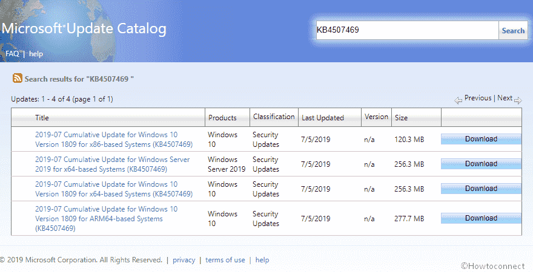Click the Windows Server 2019 products cell
Screen dimensions: 533x272
[x=227, y=164]
